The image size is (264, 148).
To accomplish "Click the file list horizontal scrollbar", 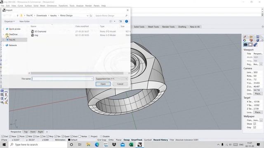I will [x=77, y=73].
